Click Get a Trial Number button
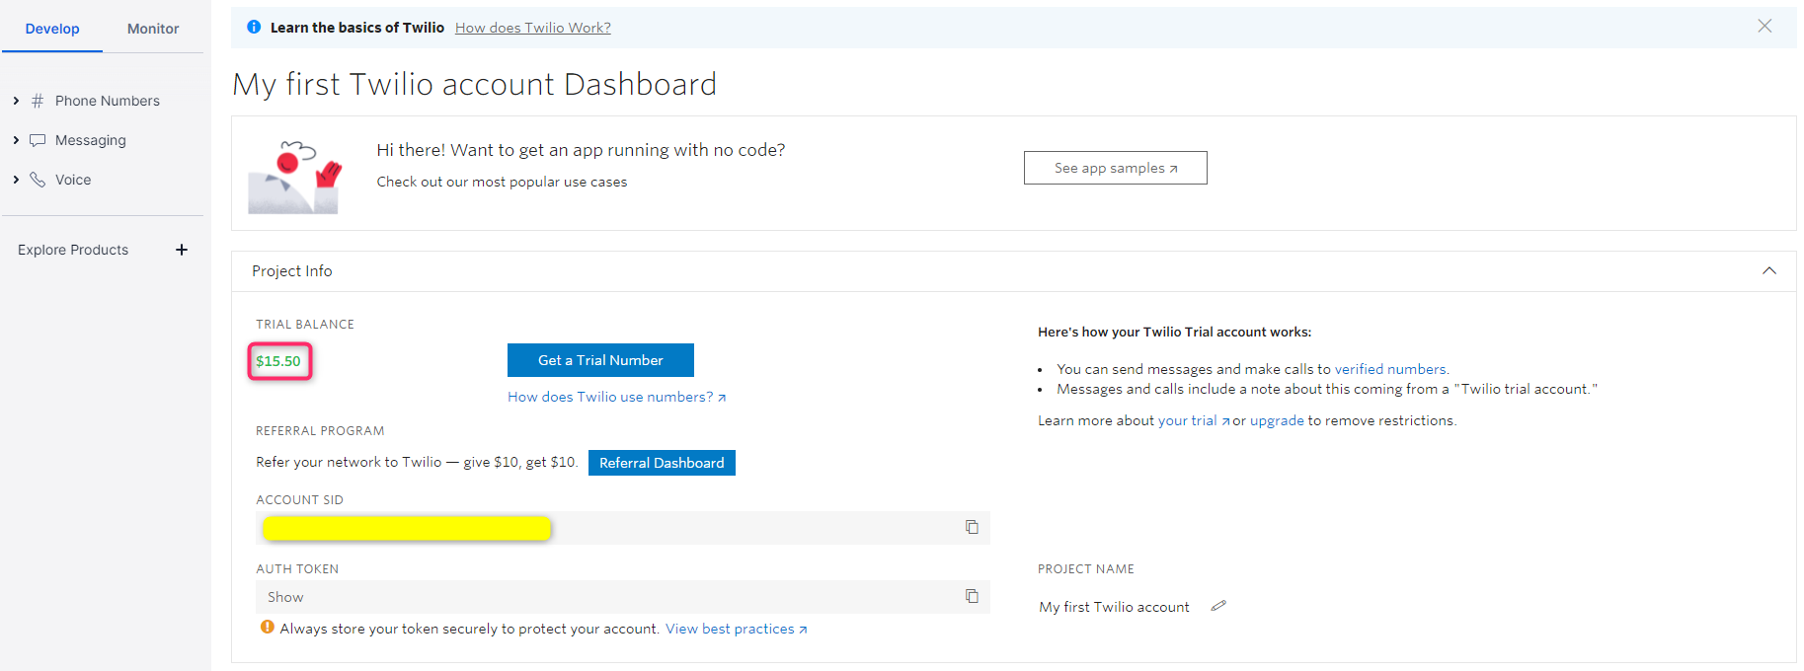Screen dimensions: 1804x671 click(x=600, y=360)
